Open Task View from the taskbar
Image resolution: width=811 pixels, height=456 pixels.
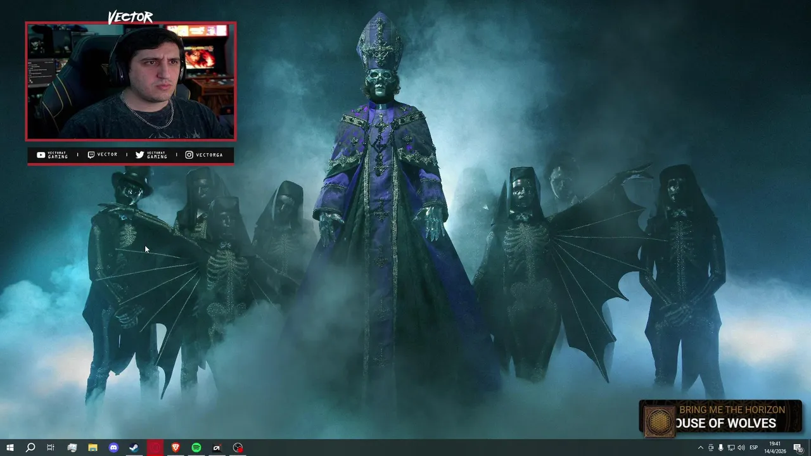pyautogui.click(x=51, y=448)
